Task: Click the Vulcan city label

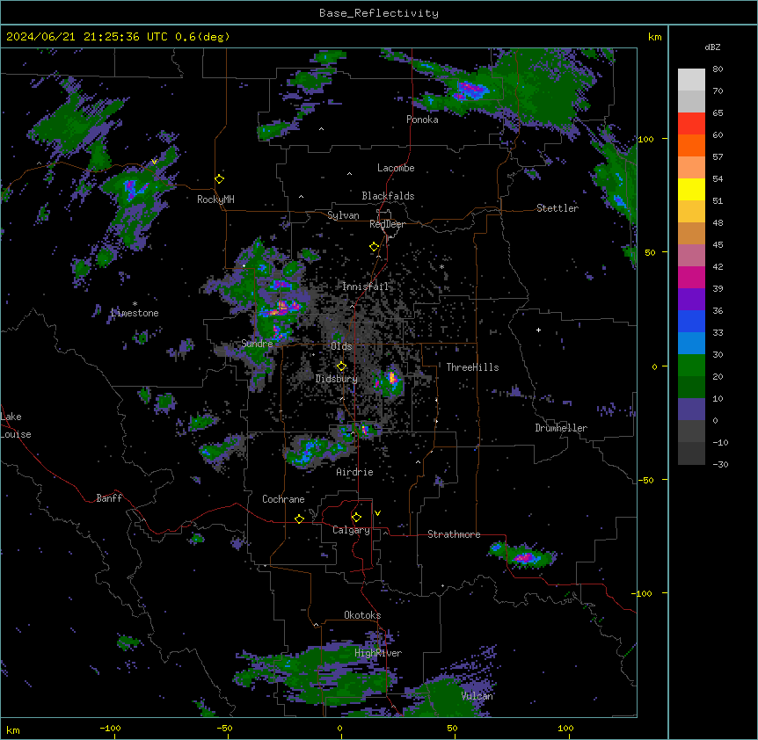Action: [x=477, y=696]
